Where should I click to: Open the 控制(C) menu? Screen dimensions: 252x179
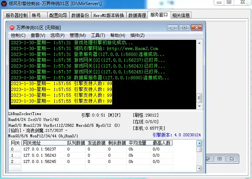(x=18, y=35)
